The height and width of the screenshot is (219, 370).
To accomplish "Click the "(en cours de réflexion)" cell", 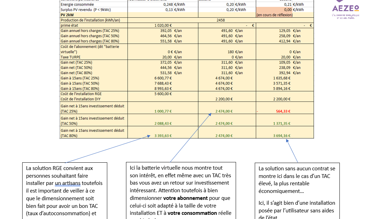I will 274,15.
